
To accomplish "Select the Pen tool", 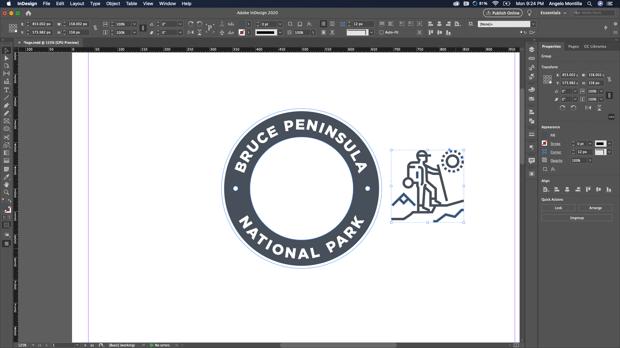I will 6,105.
